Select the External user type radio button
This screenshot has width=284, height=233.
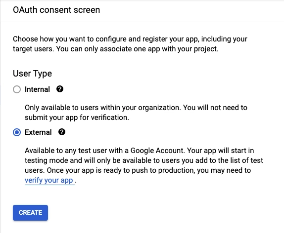pyautogui.click(x=17, y=132)
